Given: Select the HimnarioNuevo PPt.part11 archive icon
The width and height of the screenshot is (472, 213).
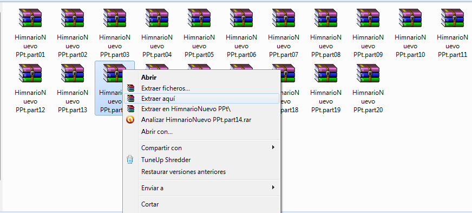Looking at the screenshot, I should pyautogui.click(x=452, y=18).
